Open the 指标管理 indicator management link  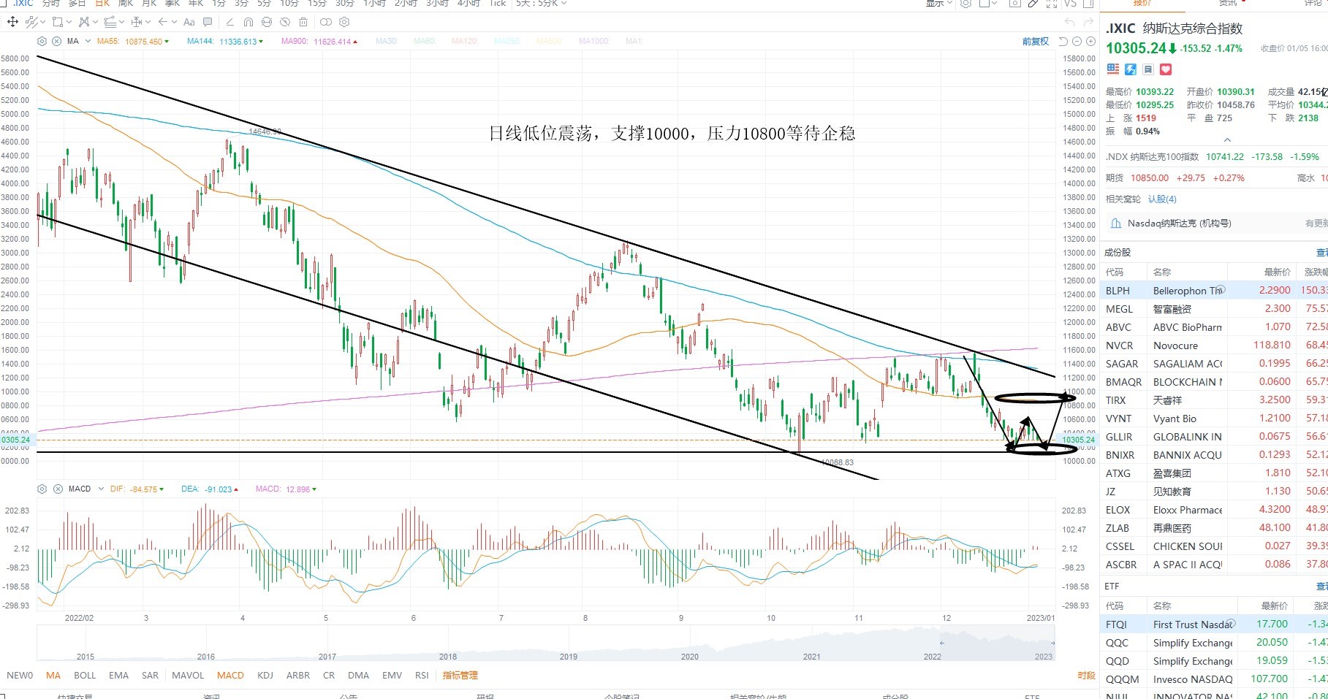coord(460,675)
